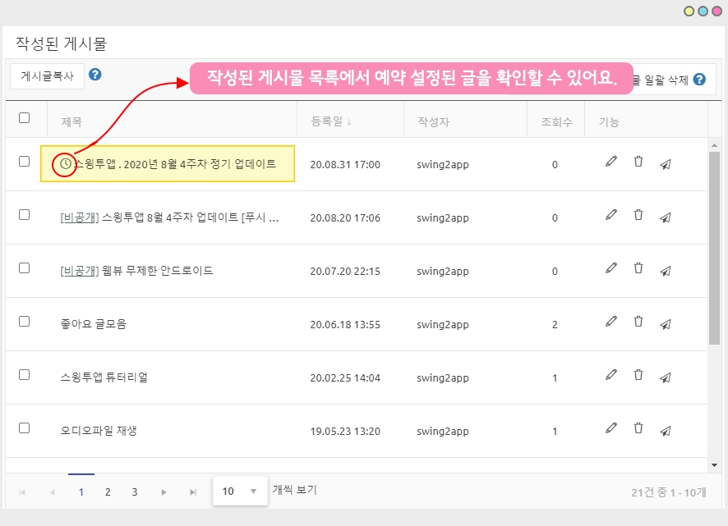The width and height of the screenshot is (728, 526).
Task: Jump to next page with the arrow
Action: [x=164, y=492]
